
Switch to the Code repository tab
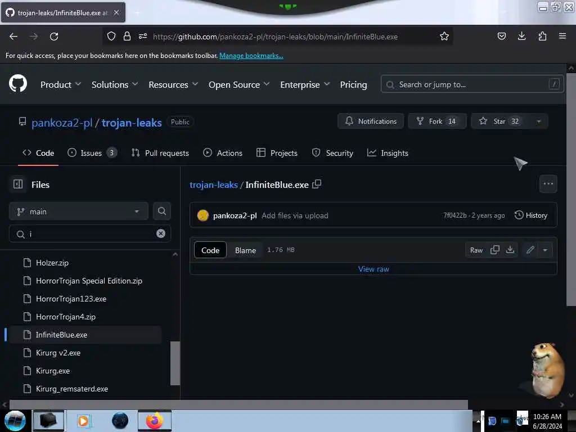pos(38,153)
